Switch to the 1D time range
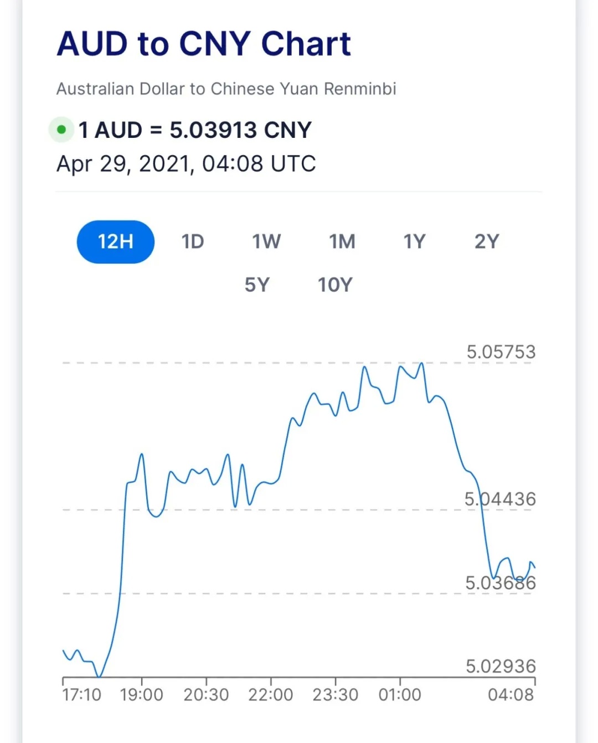 click(193, 241)
